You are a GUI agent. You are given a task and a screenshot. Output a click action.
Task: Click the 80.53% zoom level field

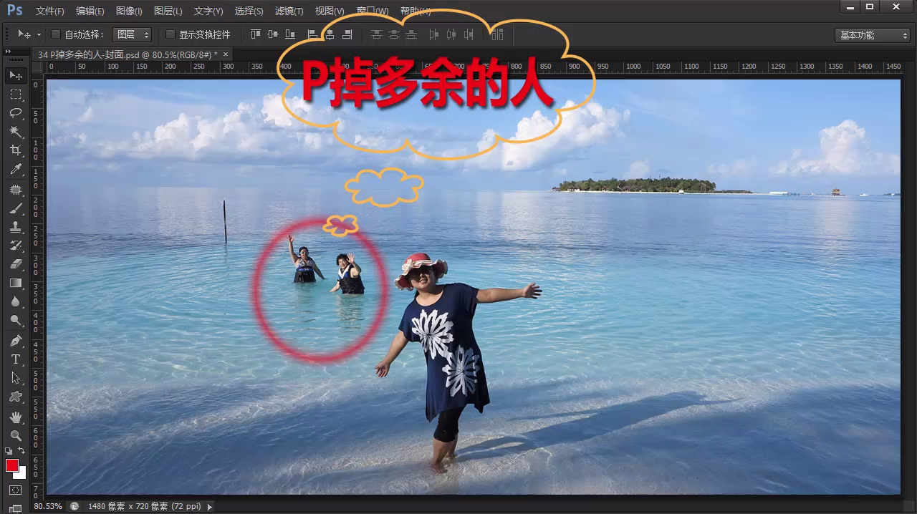pos(49,506)
